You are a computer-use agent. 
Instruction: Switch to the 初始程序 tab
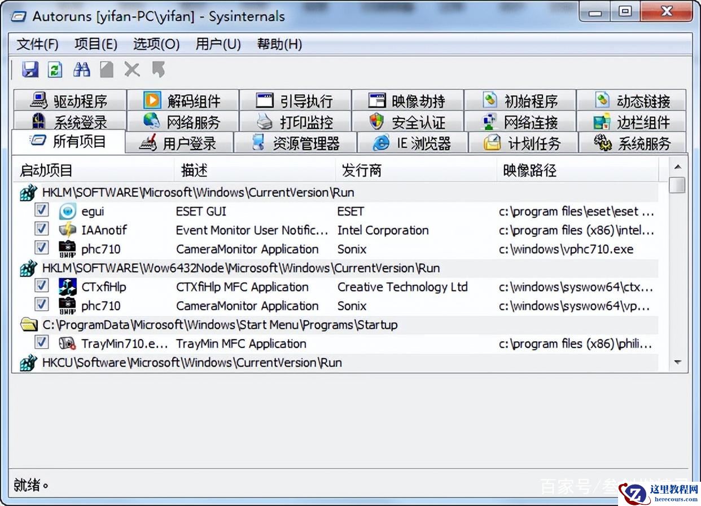(x=520, y=100)
